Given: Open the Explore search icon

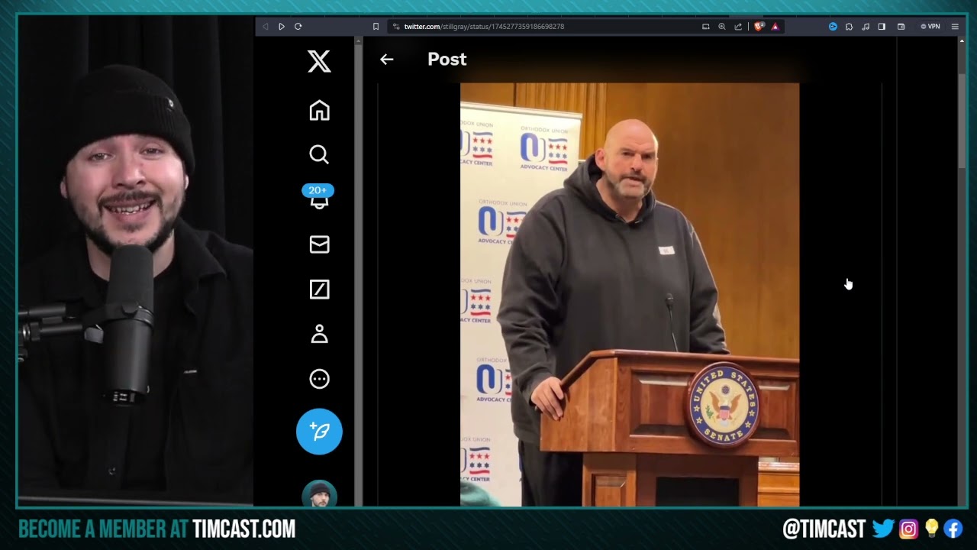Looking at the screenshot, I should (x=319, y=155).
